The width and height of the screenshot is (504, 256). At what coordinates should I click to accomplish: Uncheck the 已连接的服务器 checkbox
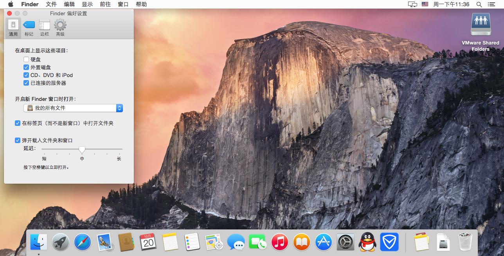[x=26, y=83]
